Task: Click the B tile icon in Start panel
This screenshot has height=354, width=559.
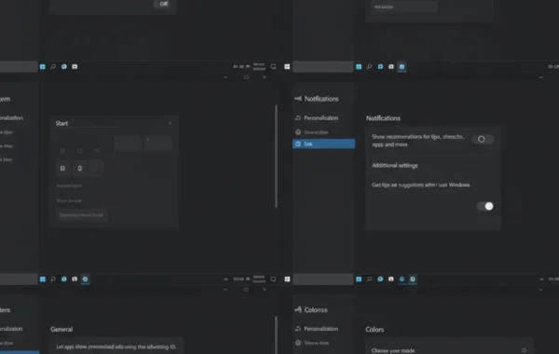Action: (x=62, y=169)
